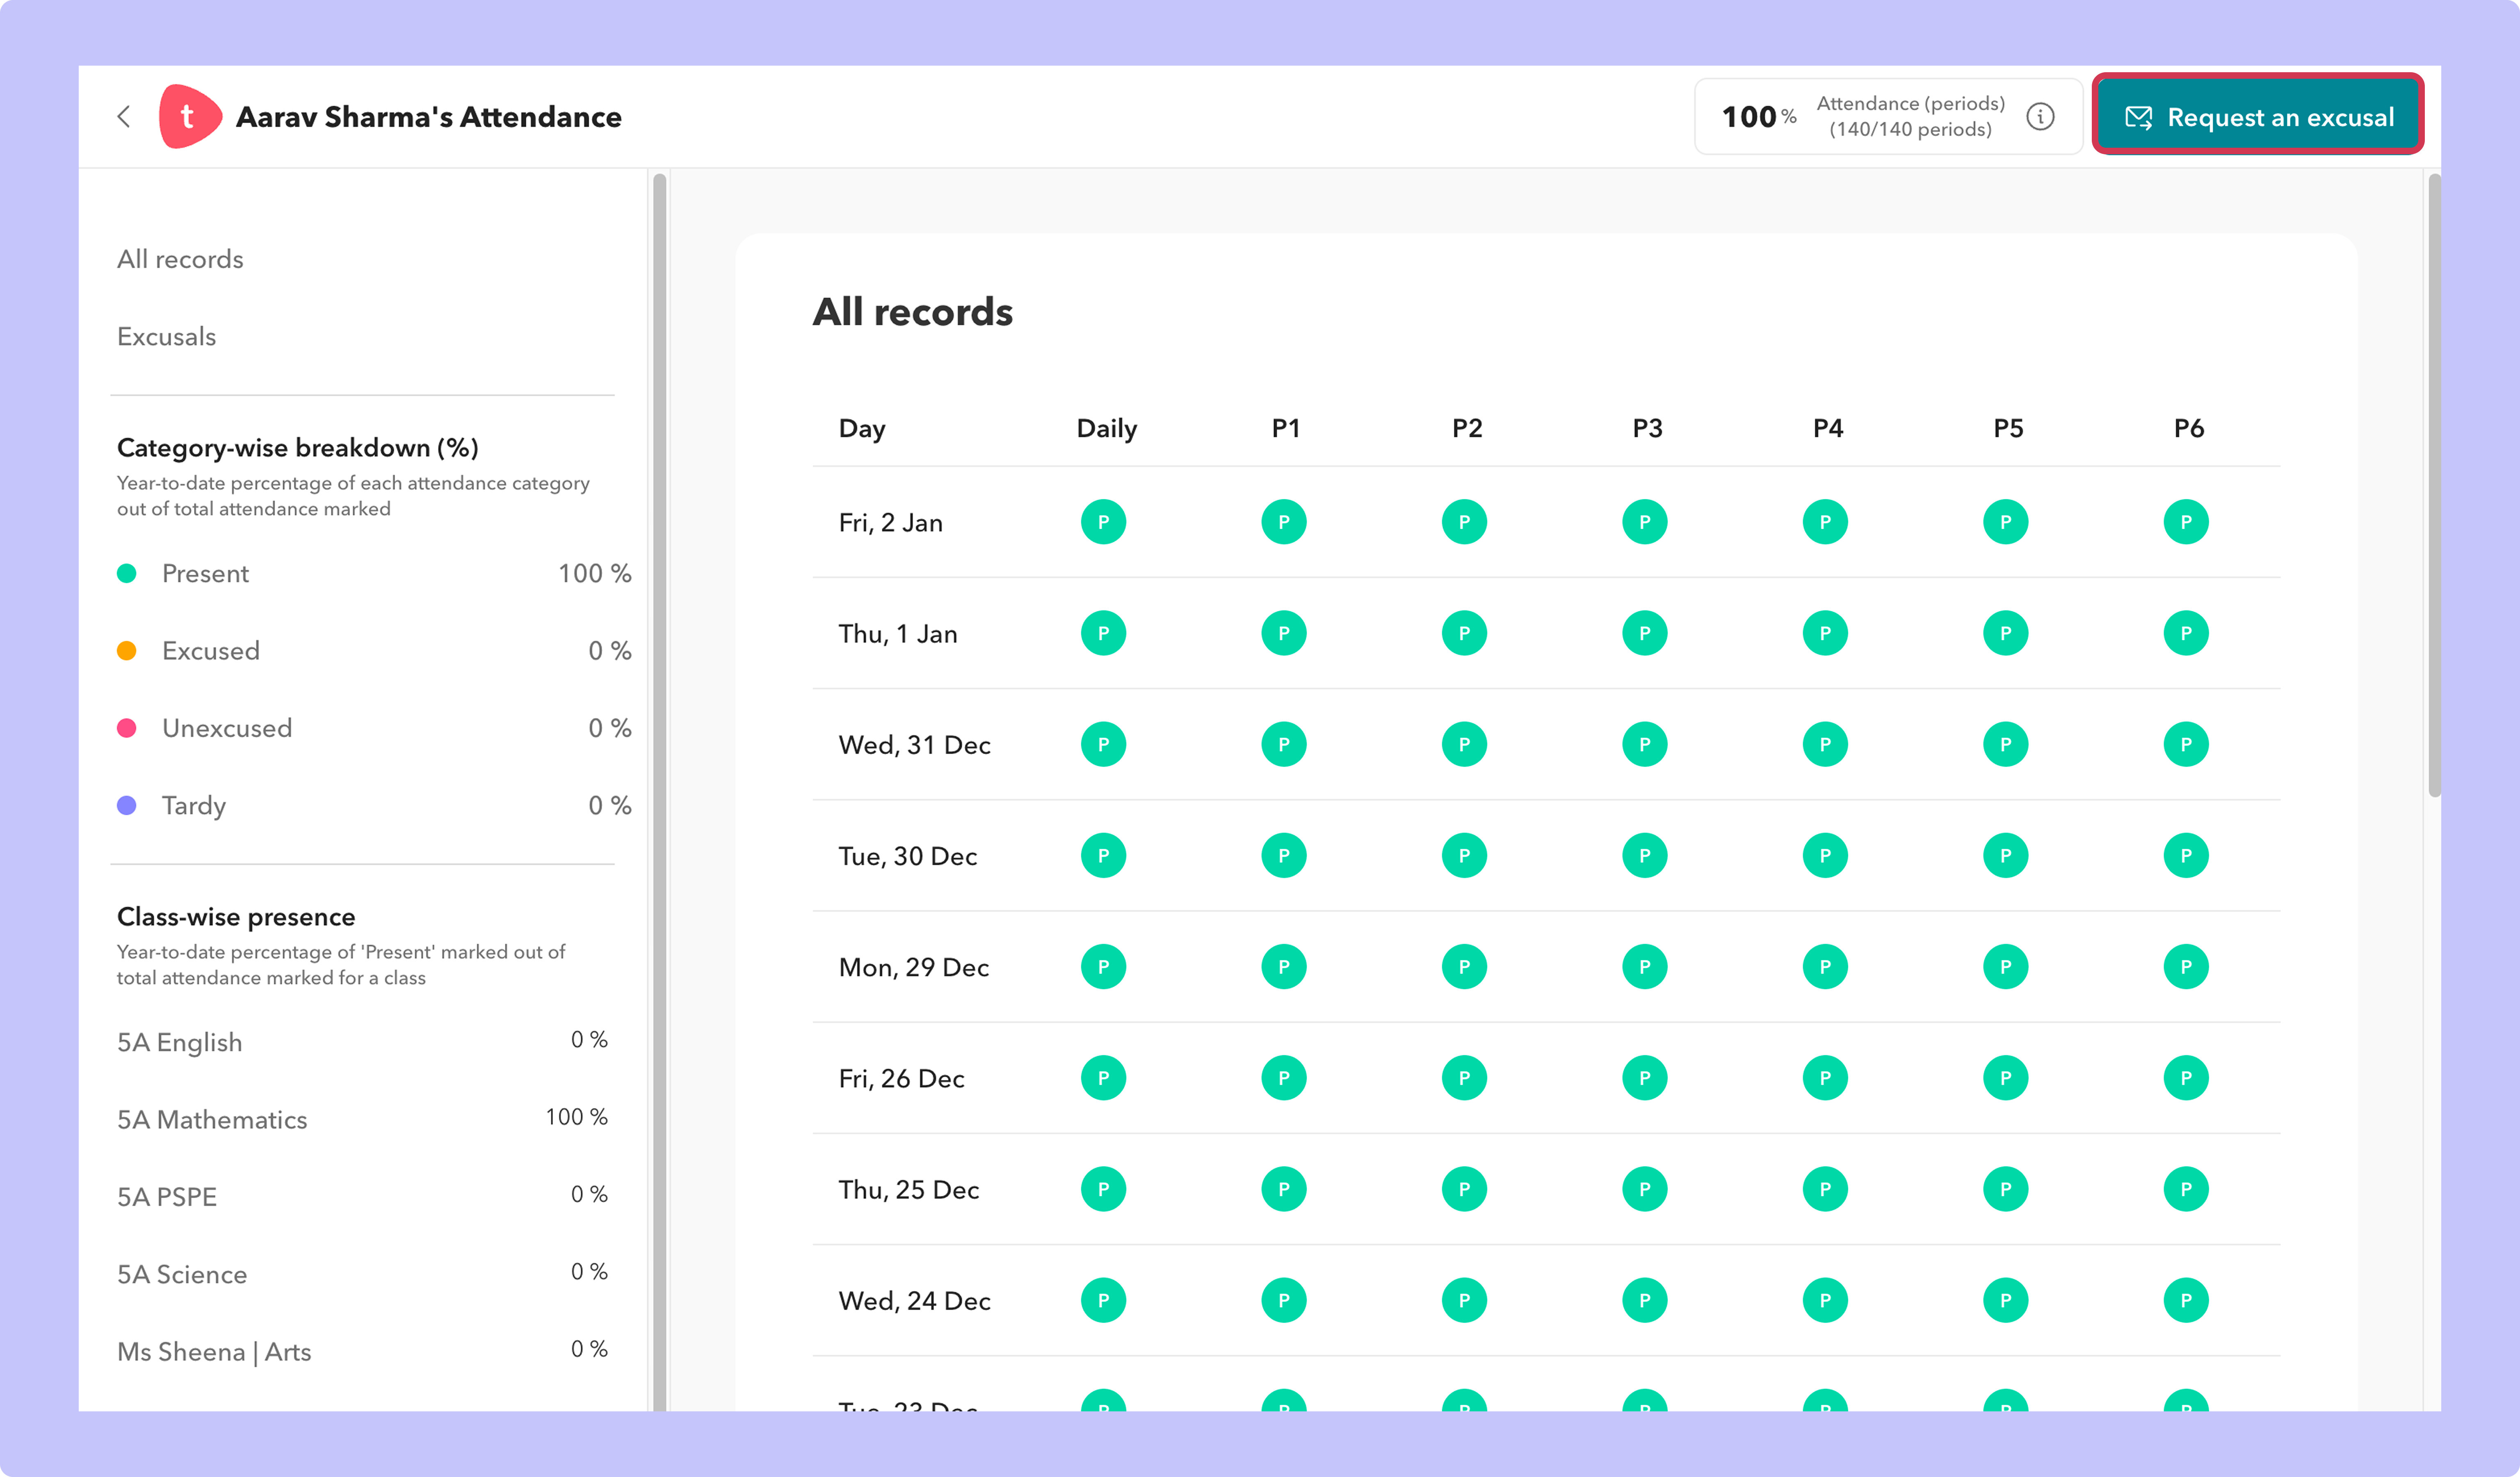The image size is (2520, 1477).
Task: Click the Present category label
Action: pos(205,573)
